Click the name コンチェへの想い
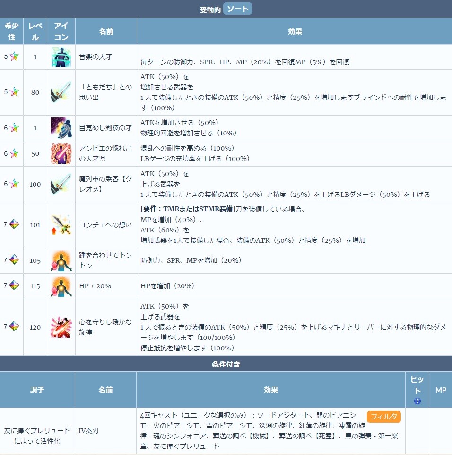 click(105, 224)
